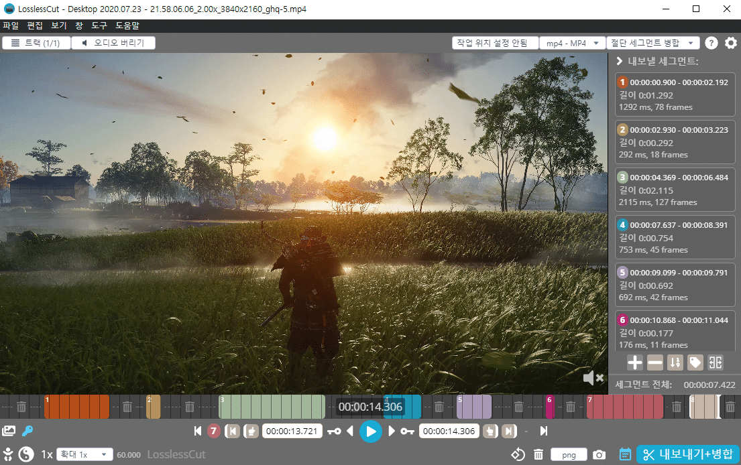Select segment 5 (00:00:09.099) in list

675,285
